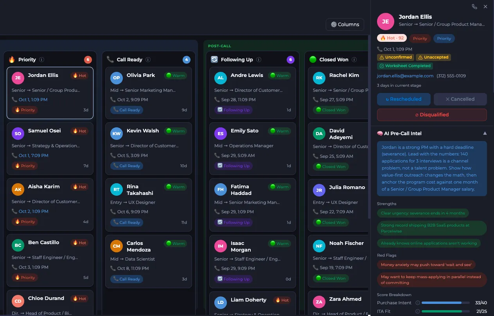Click the phone icon in the Call Ready header

click(x=110, y=60)
